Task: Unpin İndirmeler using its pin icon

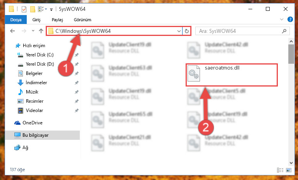Action: [77, 83]
